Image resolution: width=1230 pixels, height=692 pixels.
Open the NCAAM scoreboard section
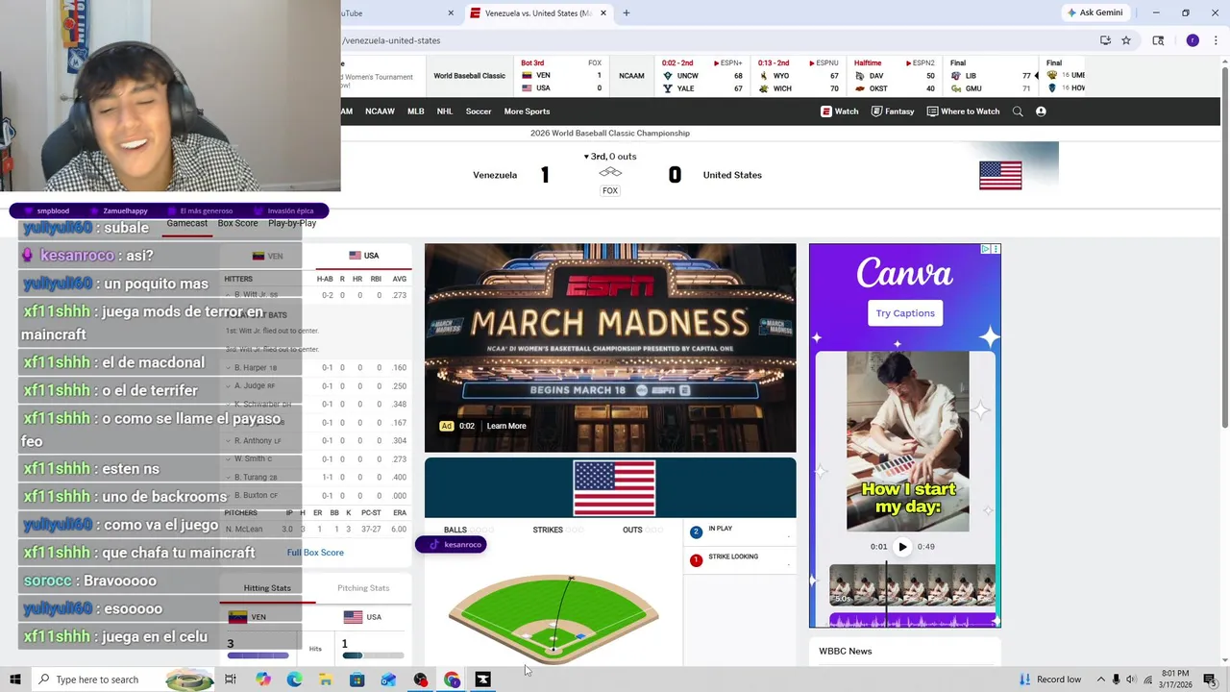coord(631,76)
